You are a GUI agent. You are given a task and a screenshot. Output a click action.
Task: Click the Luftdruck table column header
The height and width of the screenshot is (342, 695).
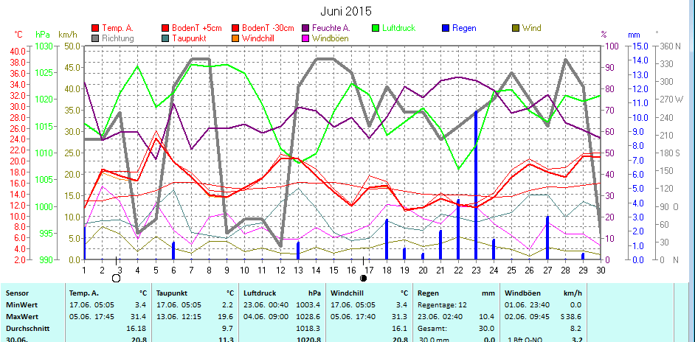259,293
